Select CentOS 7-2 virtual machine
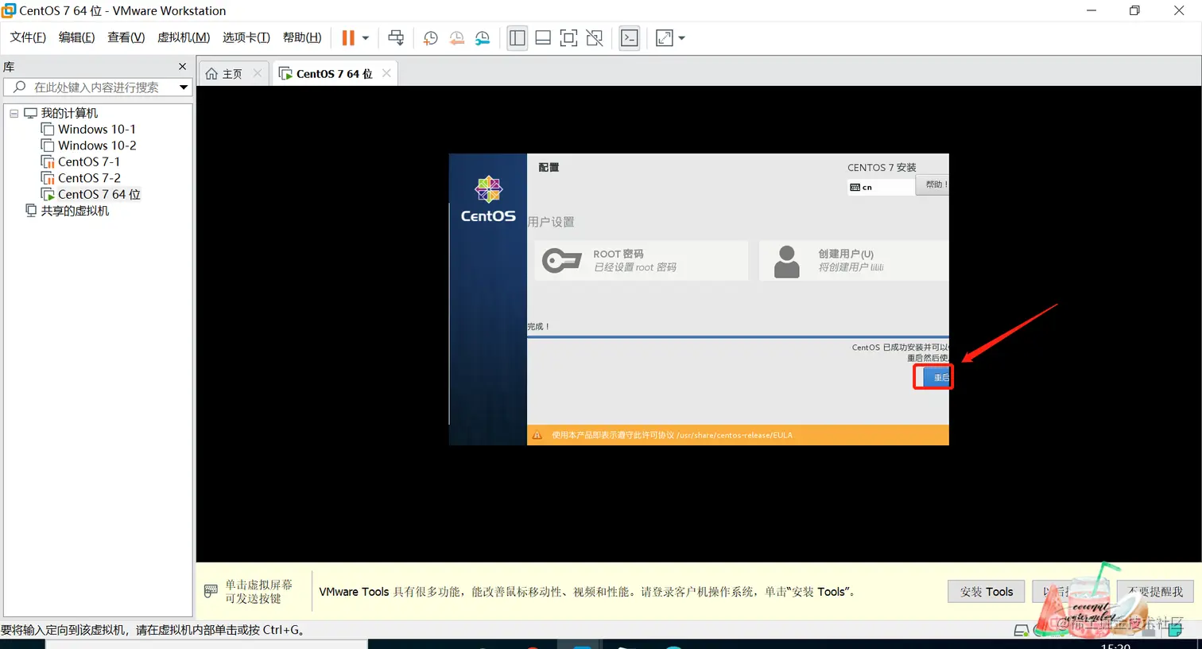Viewport: 1202px width, 649px height. click(x=89, y=178)
